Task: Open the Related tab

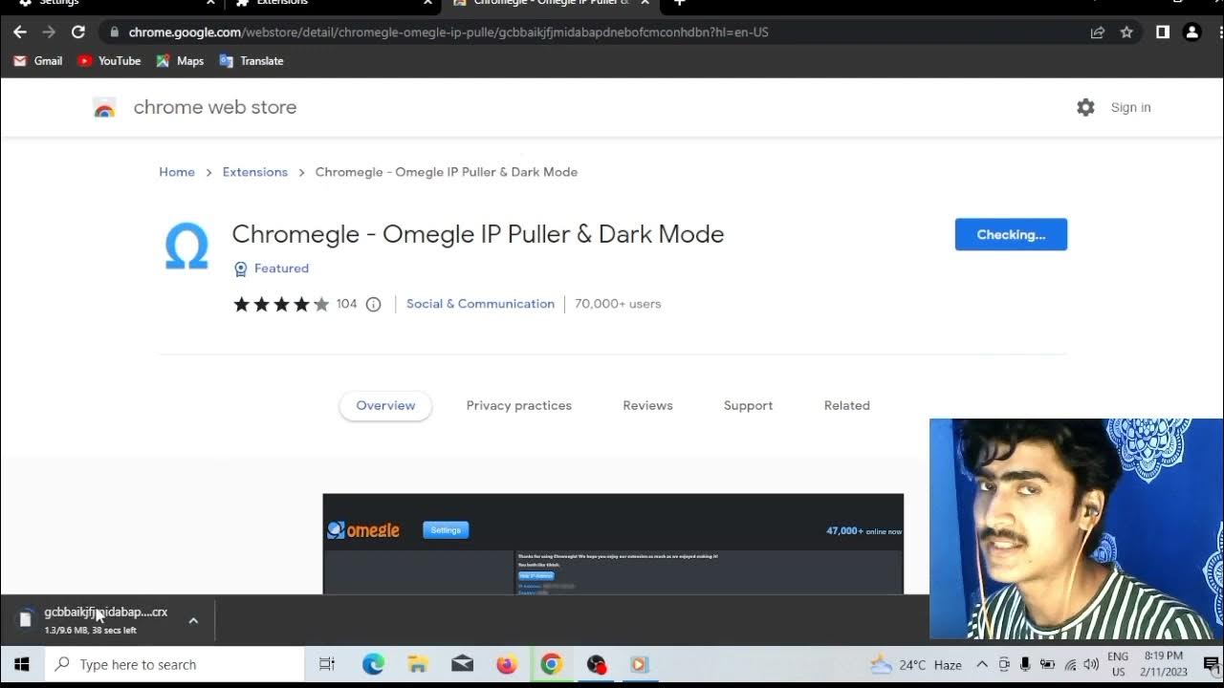Action: (847, 405)
